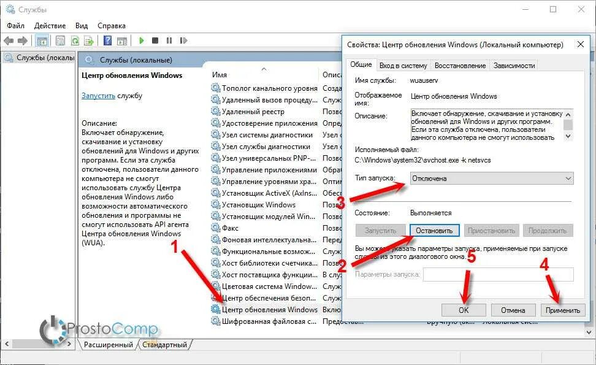Screen dimensions: 596x365
Task: Close the Свойства properties dialog
Action: tap(581, 45)
